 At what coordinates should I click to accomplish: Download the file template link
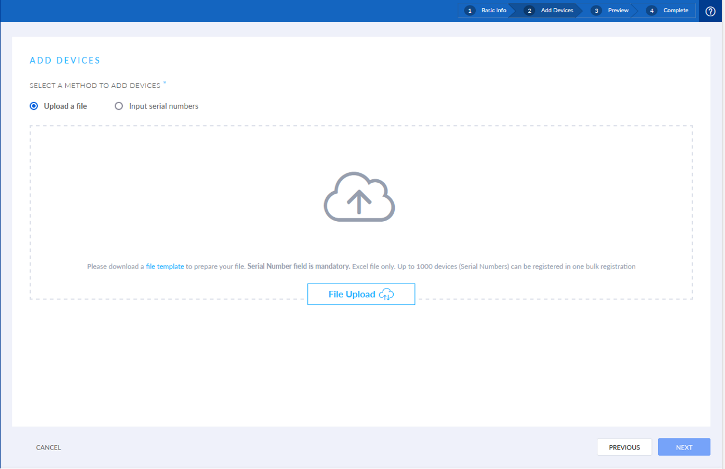165,267
